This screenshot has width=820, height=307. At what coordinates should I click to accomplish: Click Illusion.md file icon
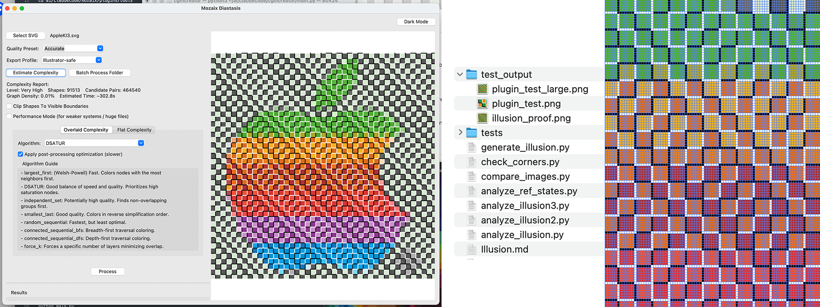pos(471,249)
